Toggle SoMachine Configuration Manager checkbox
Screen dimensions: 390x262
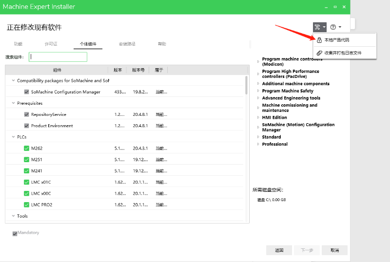click(x=27, y=92)
